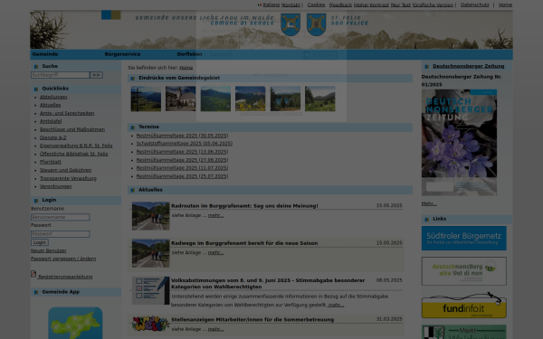The image size is (543, 339).
Task: Open the Cookies link in top bar
Action: (316, 5)
